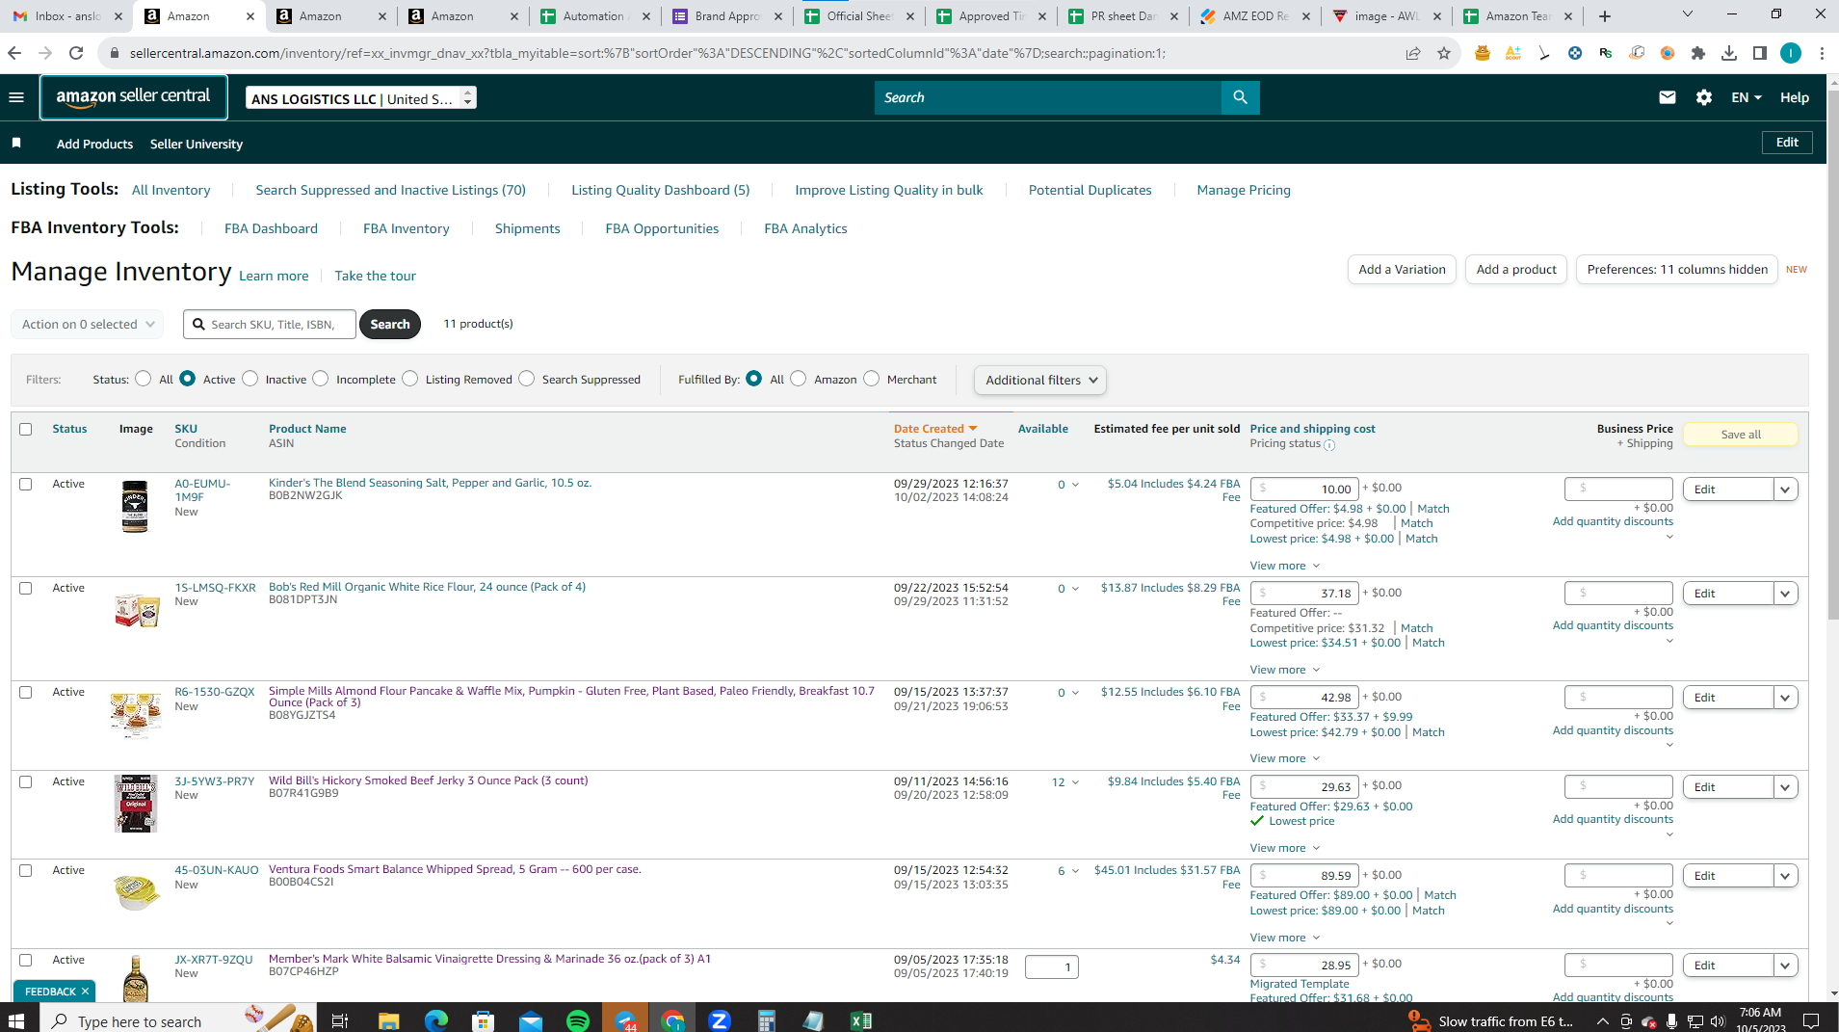The image size is (1839, 1032).
Task: Click the browser share page icon
Action: pos(1413,53)
